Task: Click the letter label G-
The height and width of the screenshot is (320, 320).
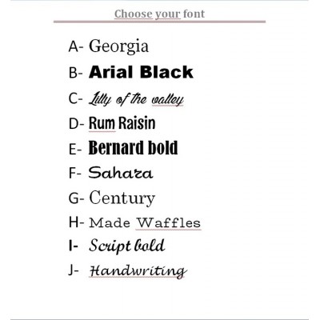Action: (x=76, y=198)
